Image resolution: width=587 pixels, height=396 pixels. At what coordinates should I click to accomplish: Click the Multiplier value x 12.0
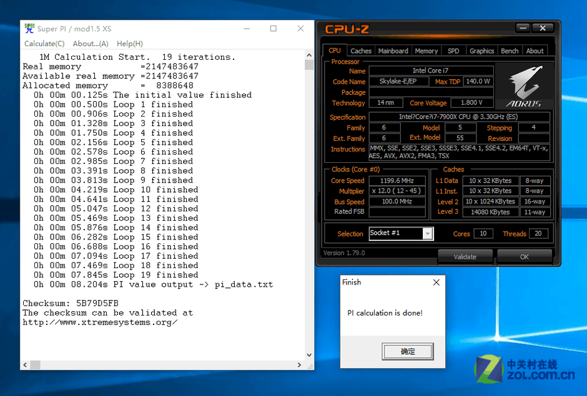pyautogui.click(x=397, y=191)
